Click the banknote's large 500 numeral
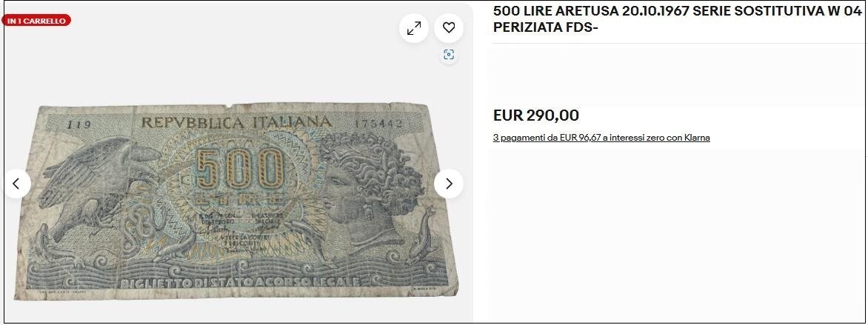This screenshot has width=868, height=325. (x=240, y=169)
